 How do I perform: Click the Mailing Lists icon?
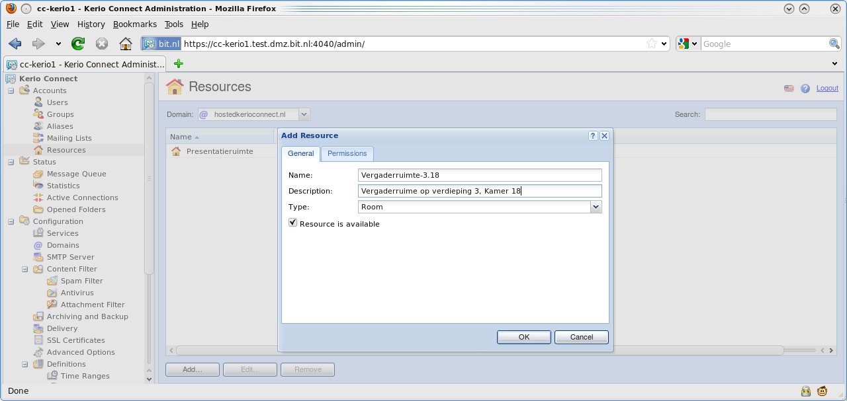pos(38,138)
